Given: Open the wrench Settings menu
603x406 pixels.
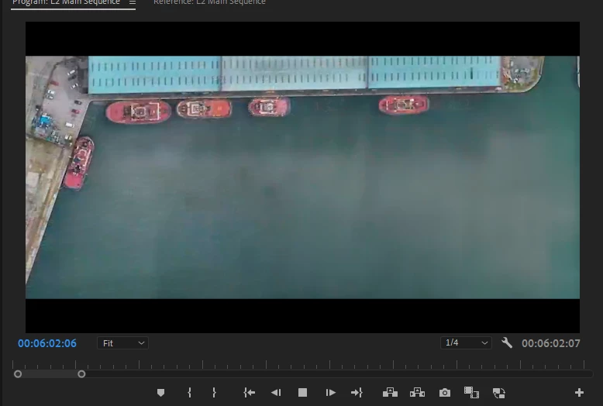Looking at the screenshot, I should pos(507,342).
